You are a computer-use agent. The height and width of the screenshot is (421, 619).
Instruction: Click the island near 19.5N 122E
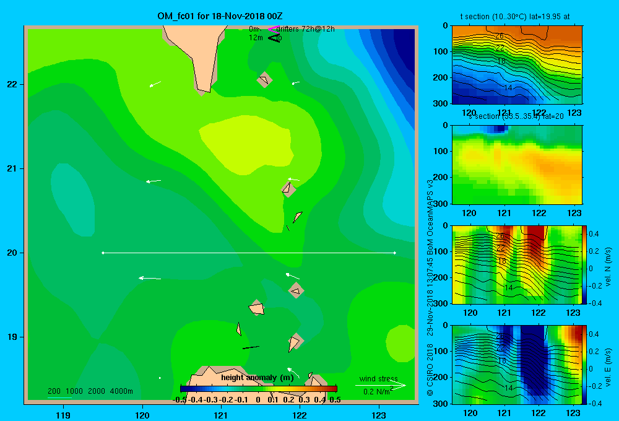pyautogui.click(x=296, y=290)
